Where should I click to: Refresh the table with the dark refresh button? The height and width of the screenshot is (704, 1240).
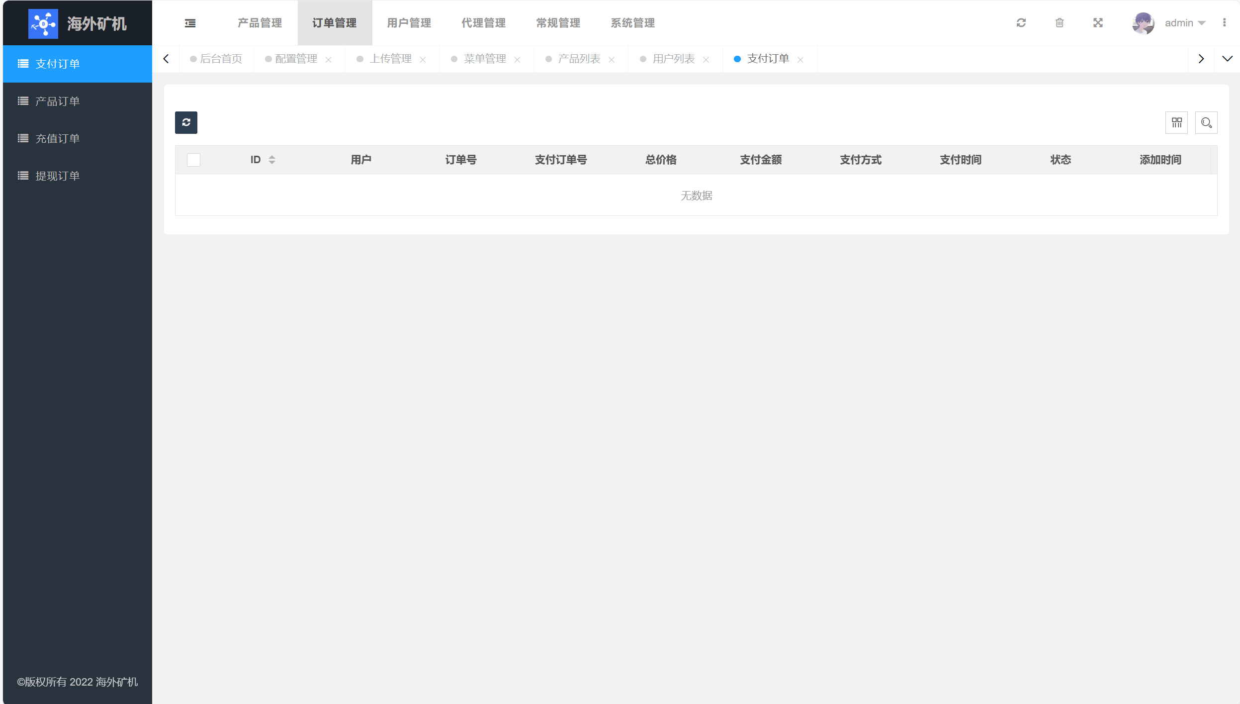[186, 122]
